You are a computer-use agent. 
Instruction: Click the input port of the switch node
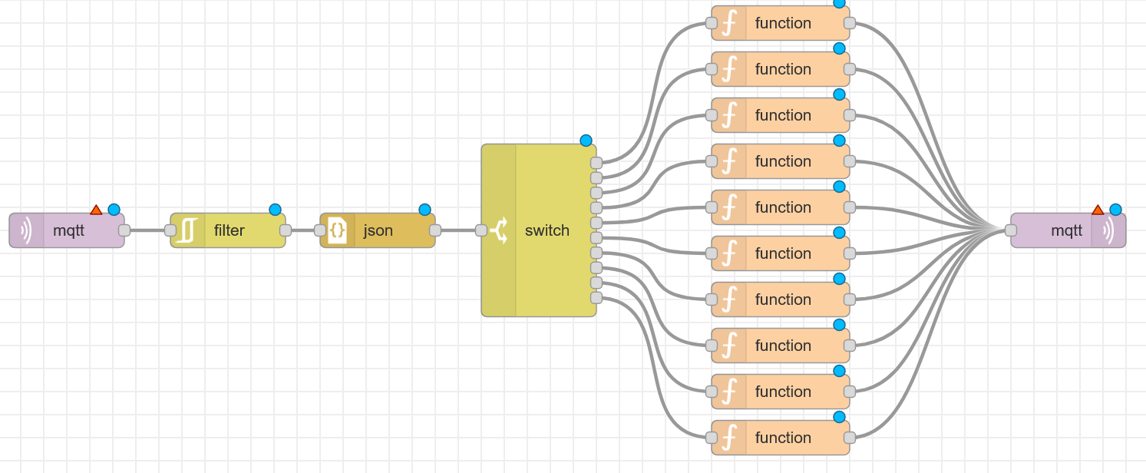click(x=481, y=230)
